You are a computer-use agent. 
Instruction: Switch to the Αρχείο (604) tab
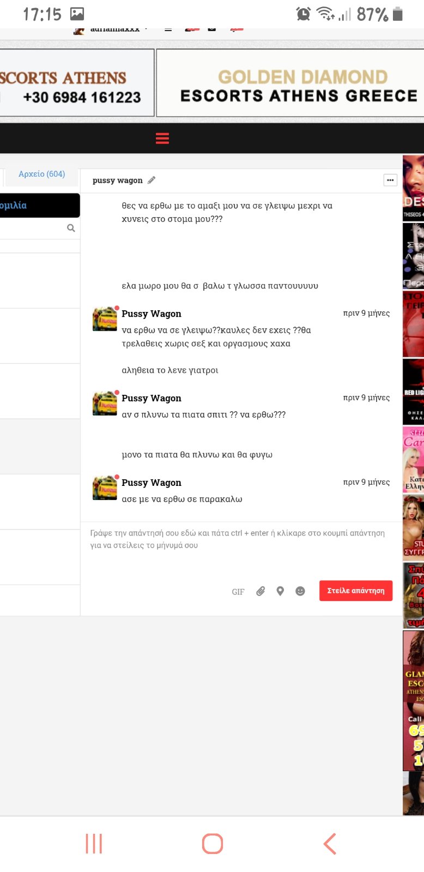[41, 174]
